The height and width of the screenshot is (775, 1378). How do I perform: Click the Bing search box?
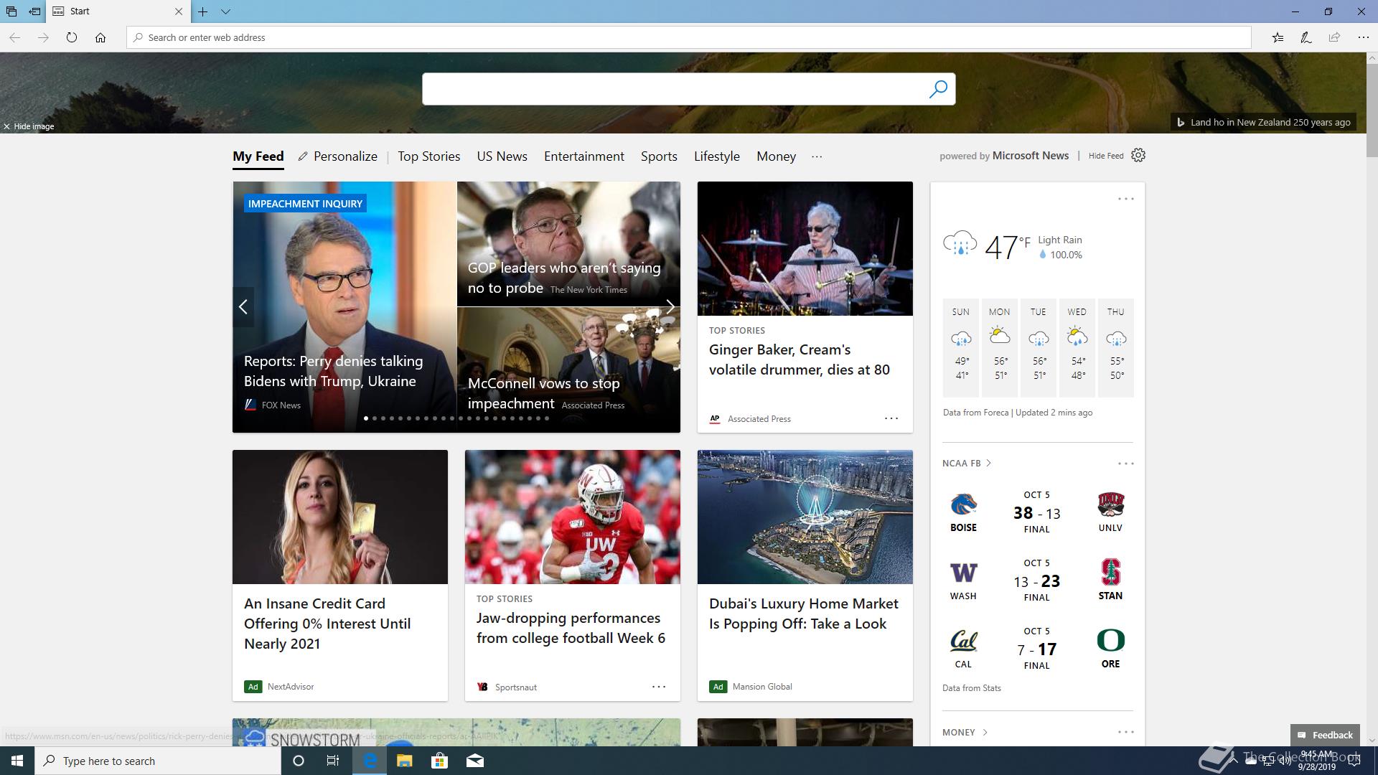point(675,89)
